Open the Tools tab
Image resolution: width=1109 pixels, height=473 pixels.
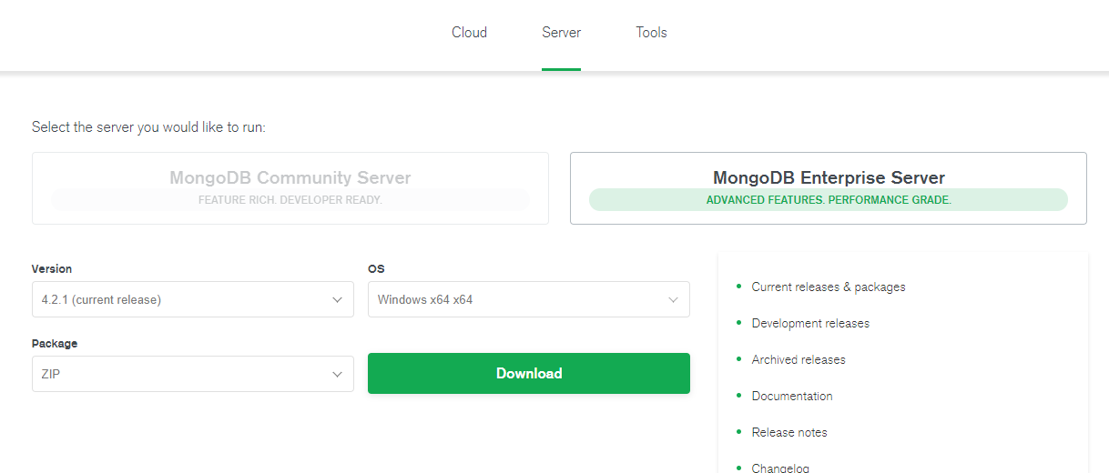click(x=651, y=33)
